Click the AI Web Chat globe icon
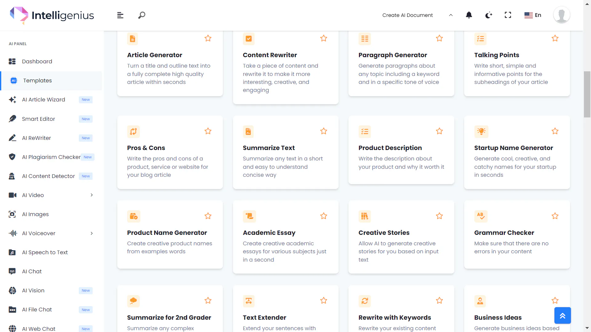591x332 pixels. (12, 329)
